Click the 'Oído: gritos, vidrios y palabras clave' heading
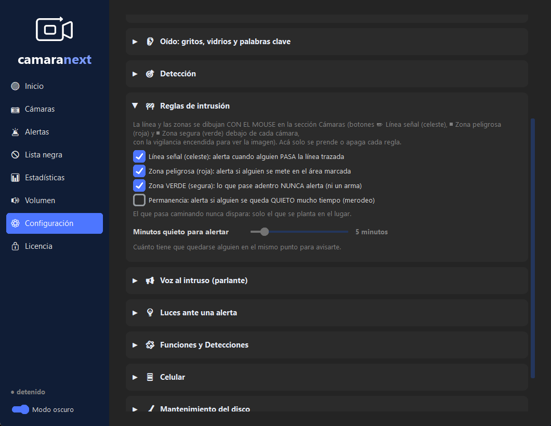Screen dimensions: 551x426 (225, 42)
